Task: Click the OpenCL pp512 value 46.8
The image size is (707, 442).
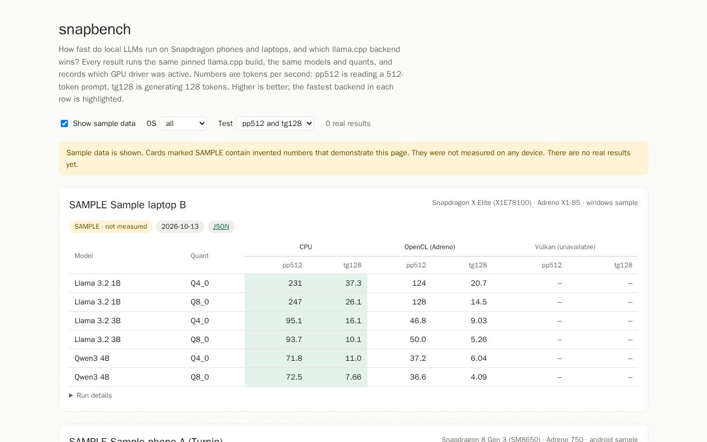Action: tap(418, 321)
